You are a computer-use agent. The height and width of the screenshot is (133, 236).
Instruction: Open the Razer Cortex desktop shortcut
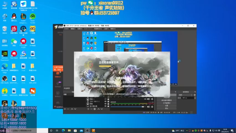(33, 18)
